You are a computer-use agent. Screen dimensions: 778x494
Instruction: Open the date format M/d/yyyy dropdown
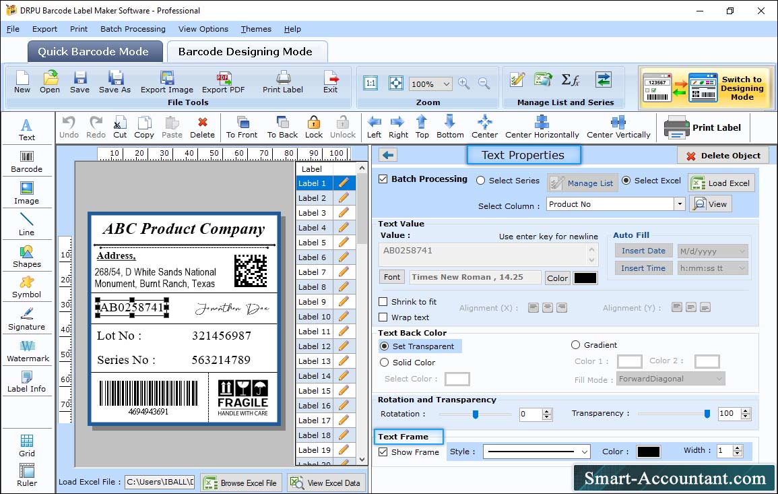coord(742,251)
